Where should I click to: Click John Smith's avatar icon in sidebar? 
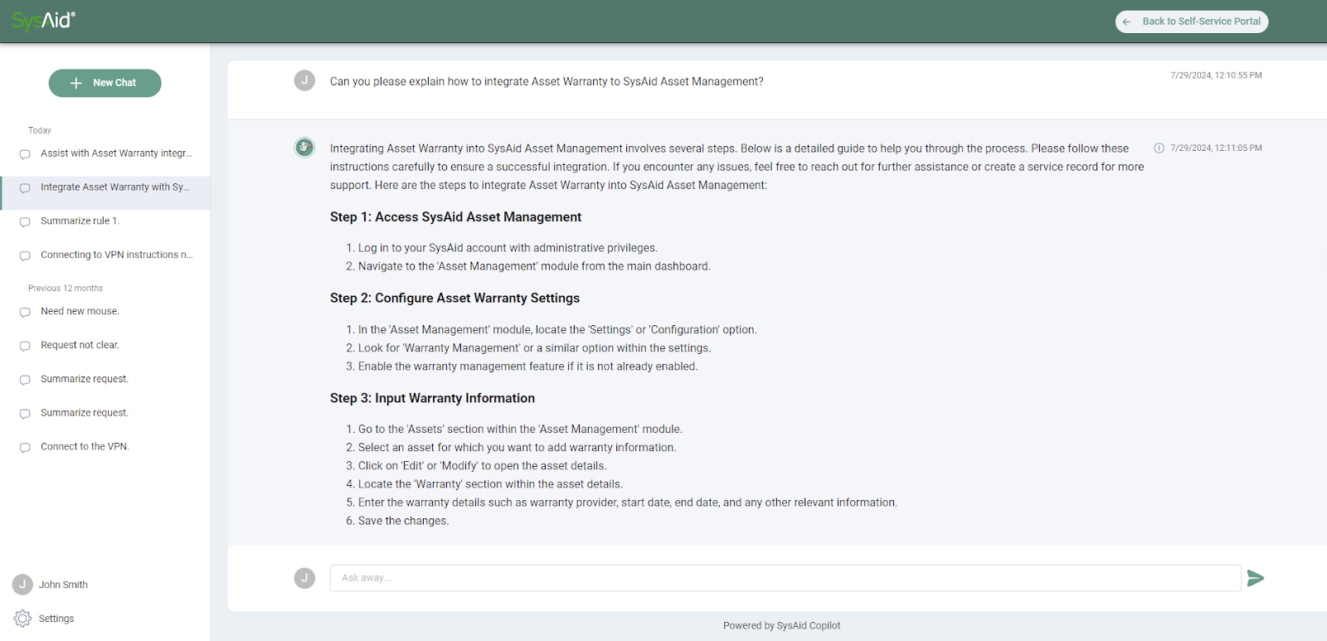tap(22, 585)
